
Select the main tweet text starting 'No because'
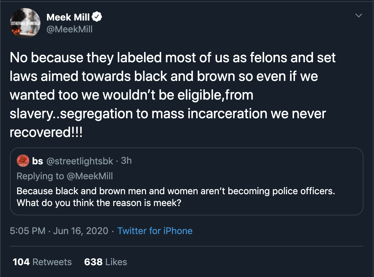coord(173,95)
